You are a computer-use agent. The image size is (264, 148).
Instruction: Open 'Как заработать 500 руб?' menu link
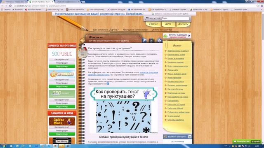coord(106,30)
